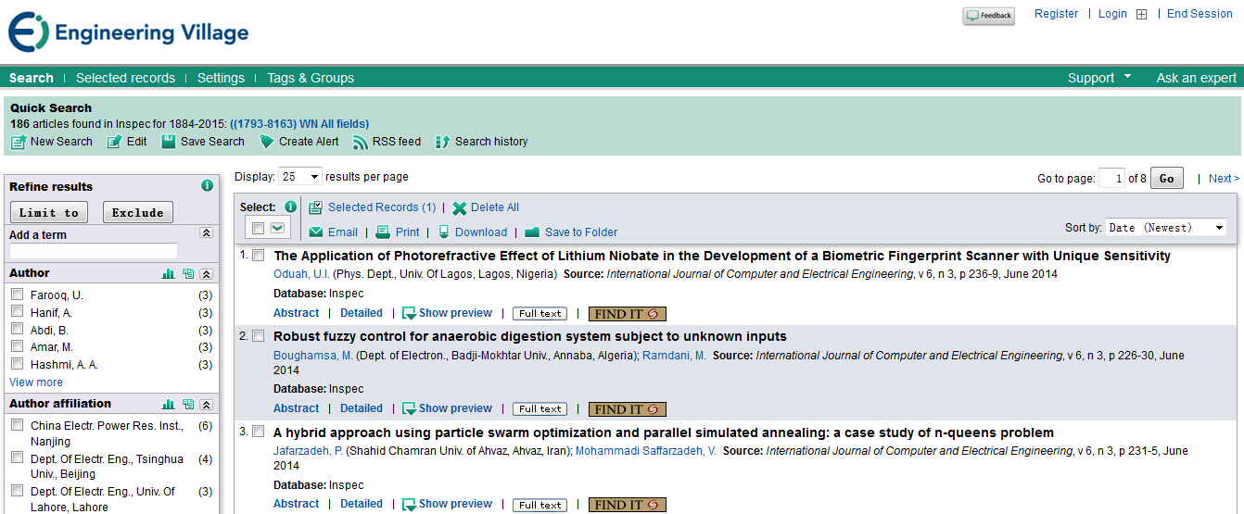Export Author affiliation data icon
The image size is (1244, 514).
(x=188, y=405)
